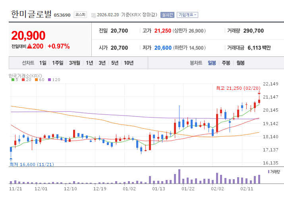Click the 01/13 date label on axis
This screenshot has height=205, width=284.
coord(158,189)
